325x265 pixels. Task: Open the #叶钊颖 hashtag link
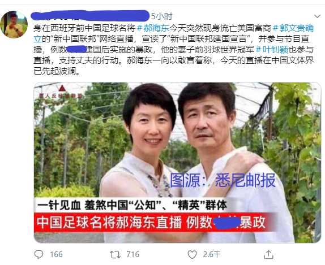tap(272, 50)
